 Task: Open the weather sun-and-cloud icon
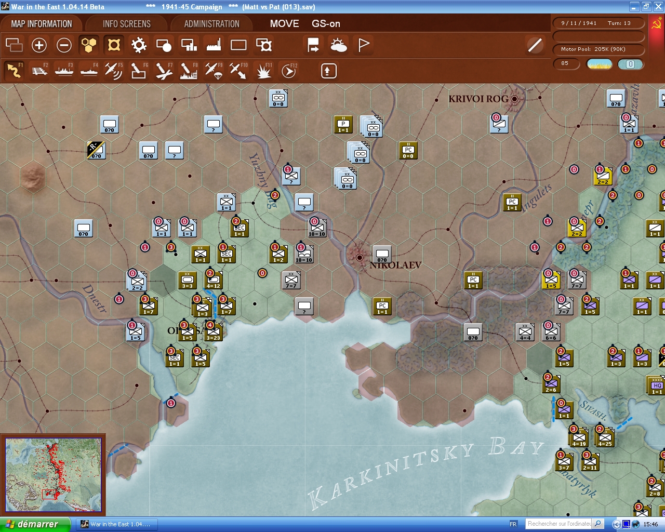[339, 45]
